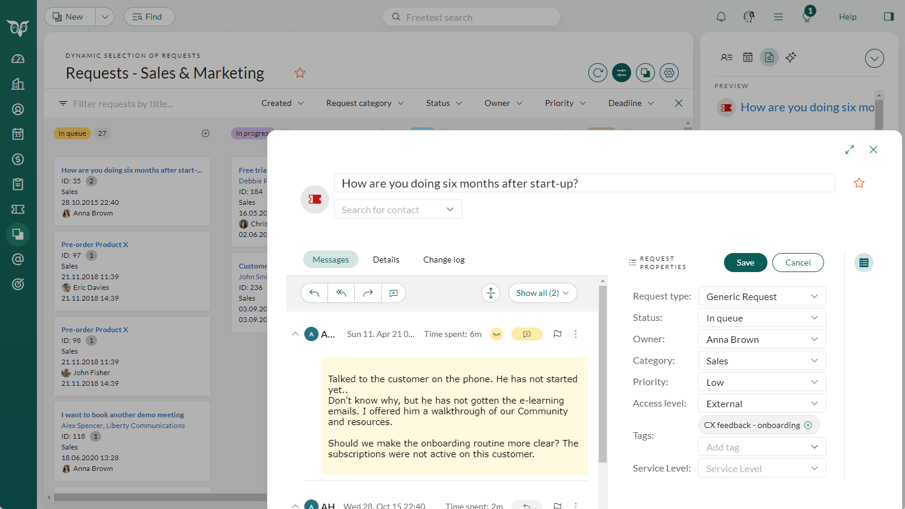
Task: Select the Forward arrow icon
Action: click(x=367, y=292)
